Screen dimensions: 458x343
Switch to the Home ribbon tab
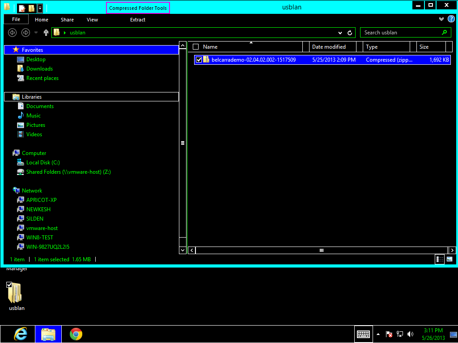point(42,20)
